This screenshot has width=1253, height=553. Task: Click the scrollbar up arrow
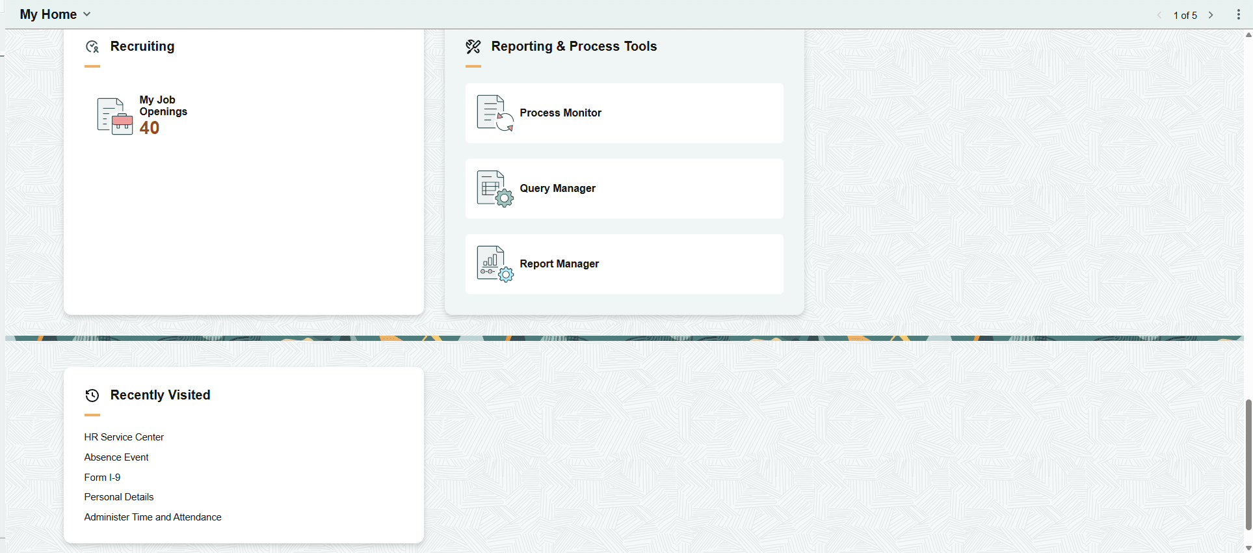(x=1248, y=34)
